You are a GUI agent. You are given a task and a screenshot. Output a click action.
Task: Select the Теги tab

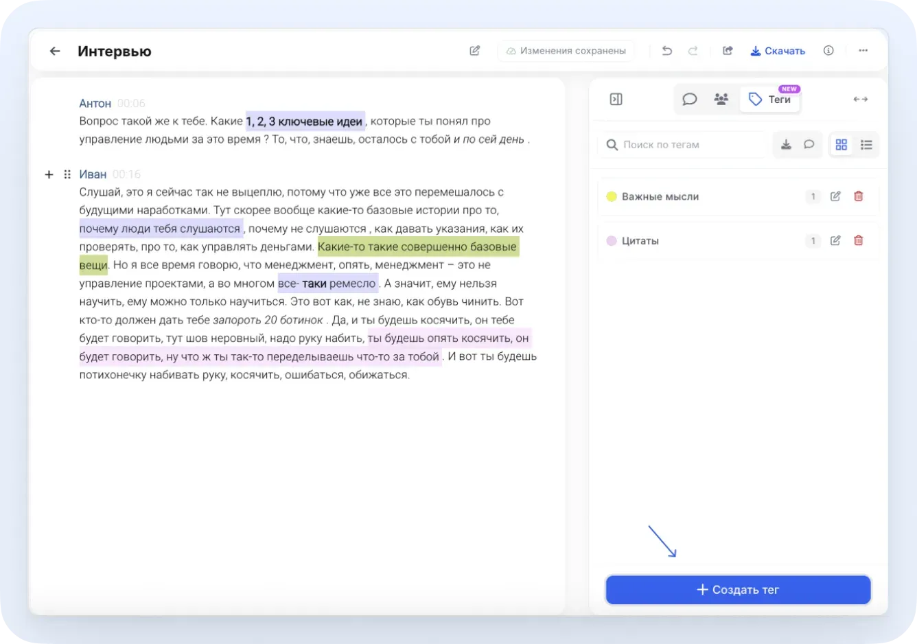point(770,100)
